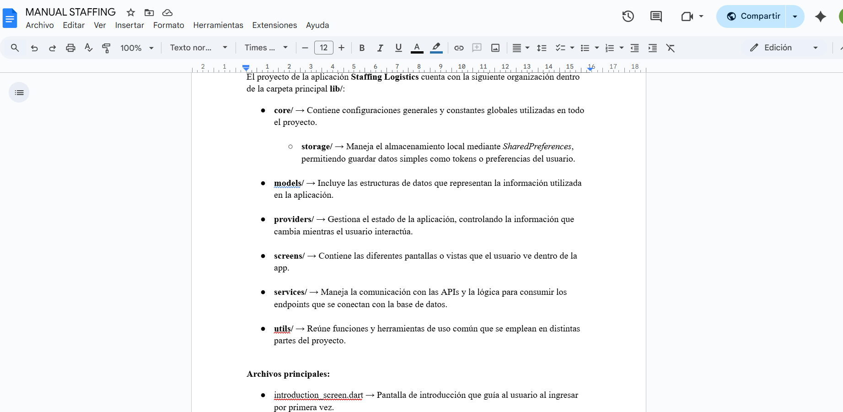Toggle italic formatting
Screen dimensions: 843x412
coord(380,48)
